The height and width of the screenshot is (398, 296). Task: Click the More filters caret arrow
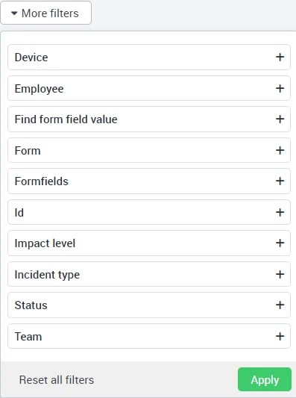click(14, 13)
